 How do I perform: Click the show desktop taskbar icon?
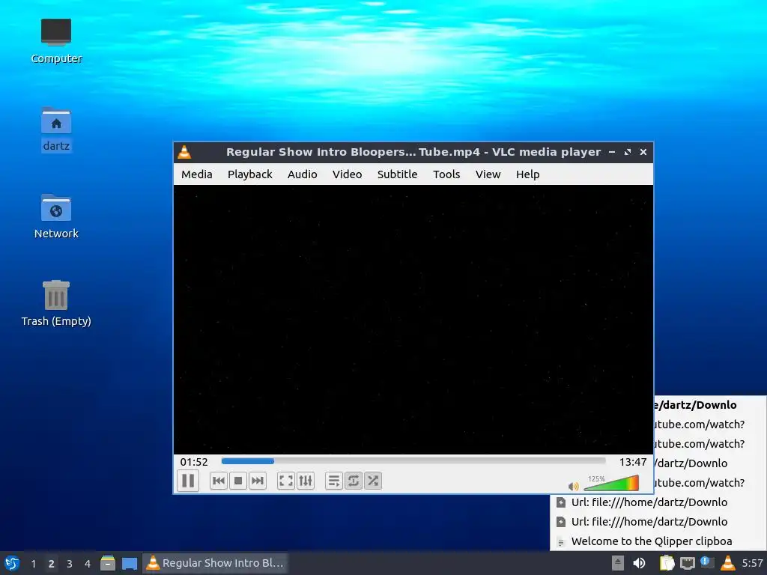coord(130,563)
